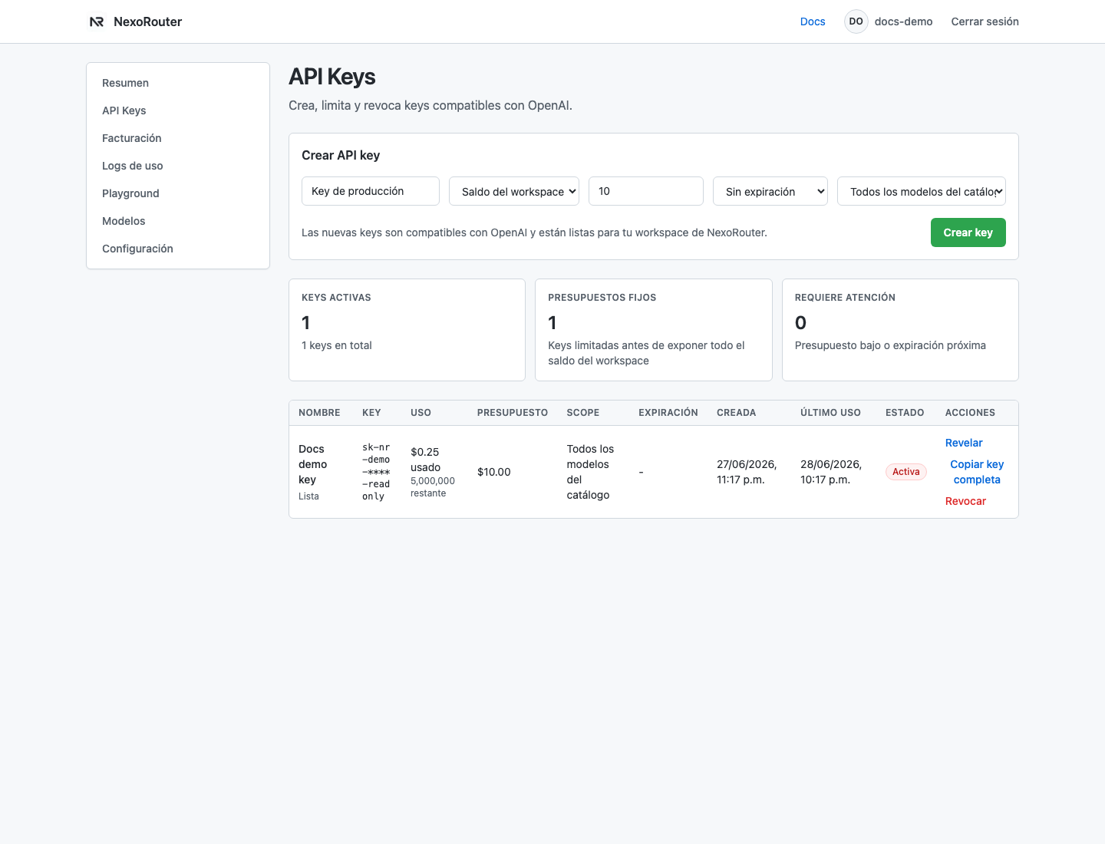
Task: Focus the budget amount field showing 10
Action: 646,191
